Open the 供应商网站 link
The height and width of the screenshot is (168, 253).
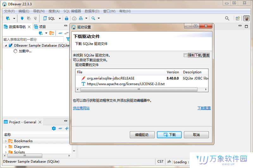click(x=81, y=108)
